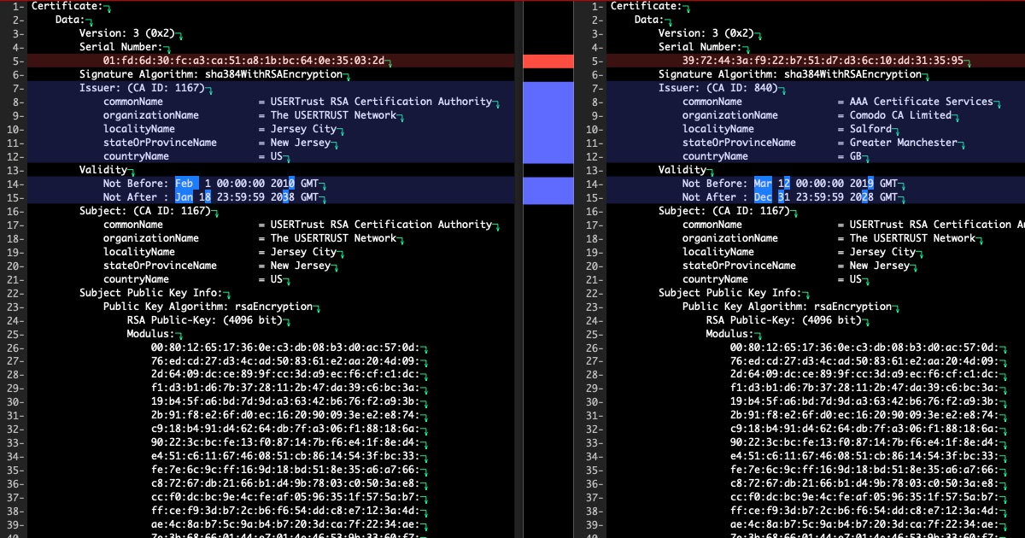Click the red diff marker in the center gutter

(548, 61)
